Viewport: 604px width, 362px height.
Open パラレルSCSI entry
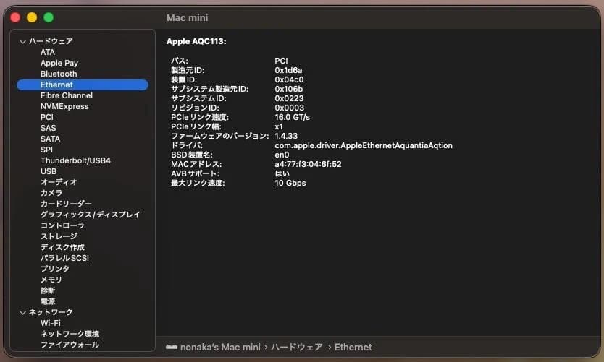click(64, 258)
